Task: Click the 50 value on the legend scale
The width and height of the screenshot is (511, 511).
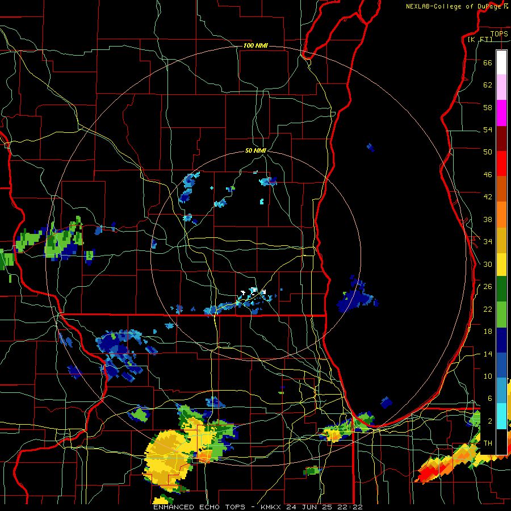Action: coord(488,152)
